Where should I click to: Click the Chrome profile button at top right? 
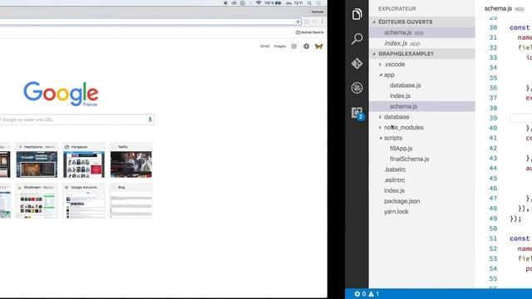pos(318,12)
